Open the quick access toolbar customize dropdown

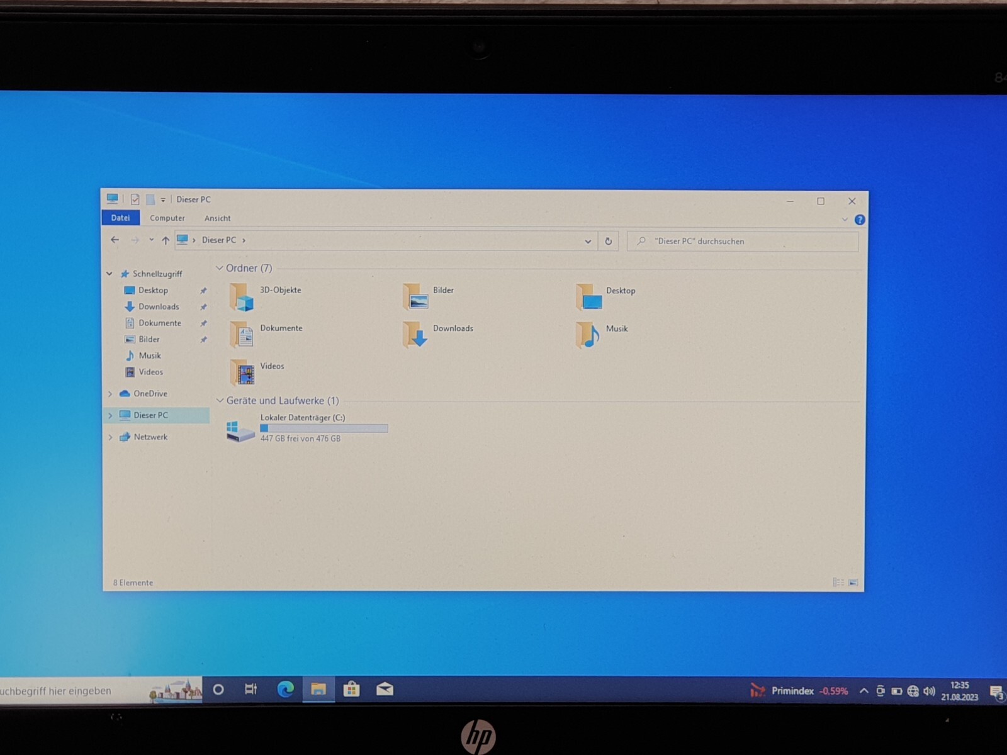[x=163, y=200]
